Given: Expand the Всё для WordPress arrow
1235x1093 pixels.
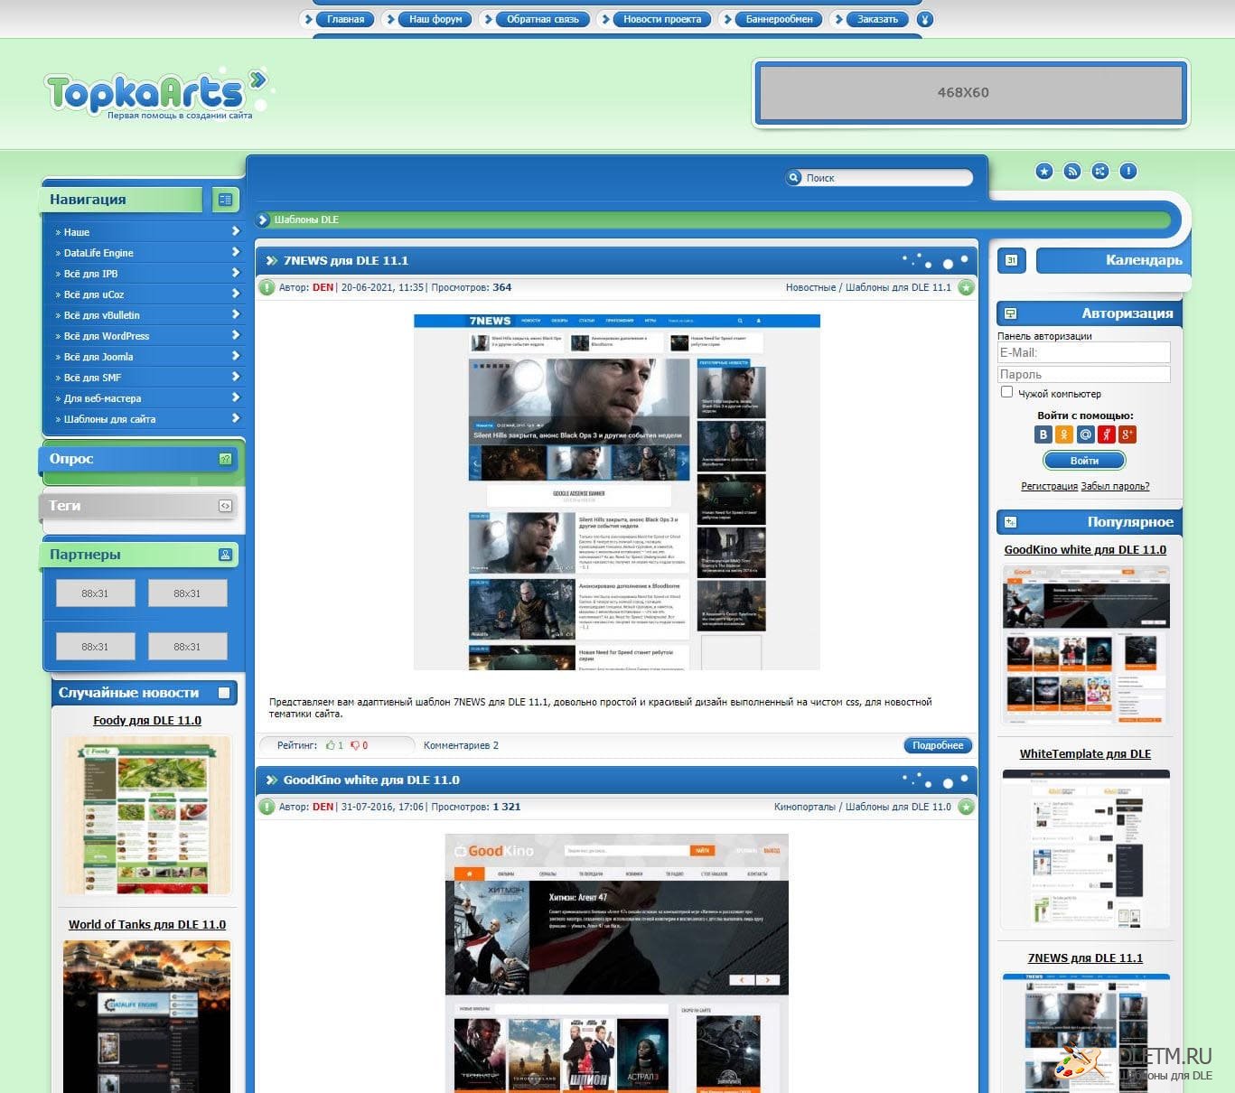Looking at the screenshot, I should [x=235, y=335].
